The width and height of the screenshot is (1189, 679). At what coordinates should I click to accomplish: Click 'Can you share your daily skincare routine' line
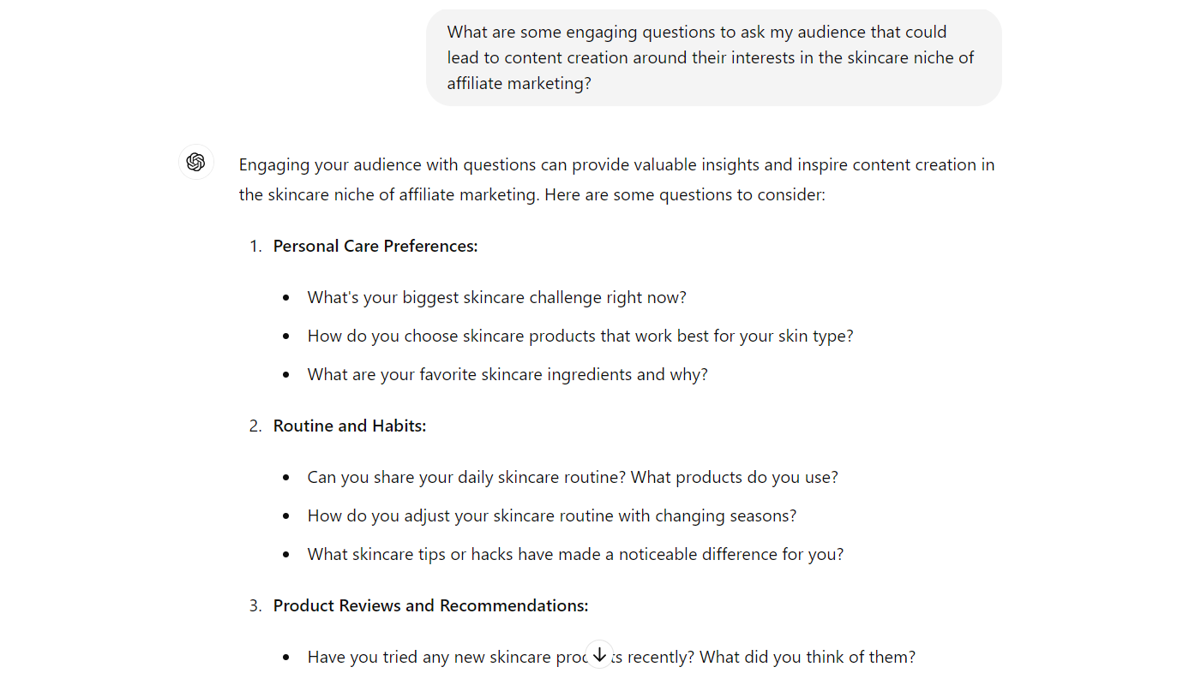tap(573, 478)
